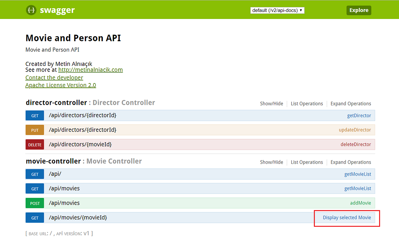Click the POST badge on /api/movies
The image size is (399, 251).
click(35, 203)
